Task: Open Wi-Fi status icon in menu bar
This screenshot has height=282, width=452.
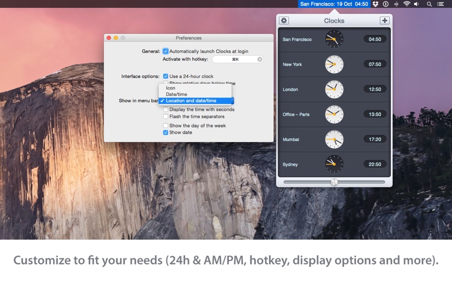Action: coord(407,4)
